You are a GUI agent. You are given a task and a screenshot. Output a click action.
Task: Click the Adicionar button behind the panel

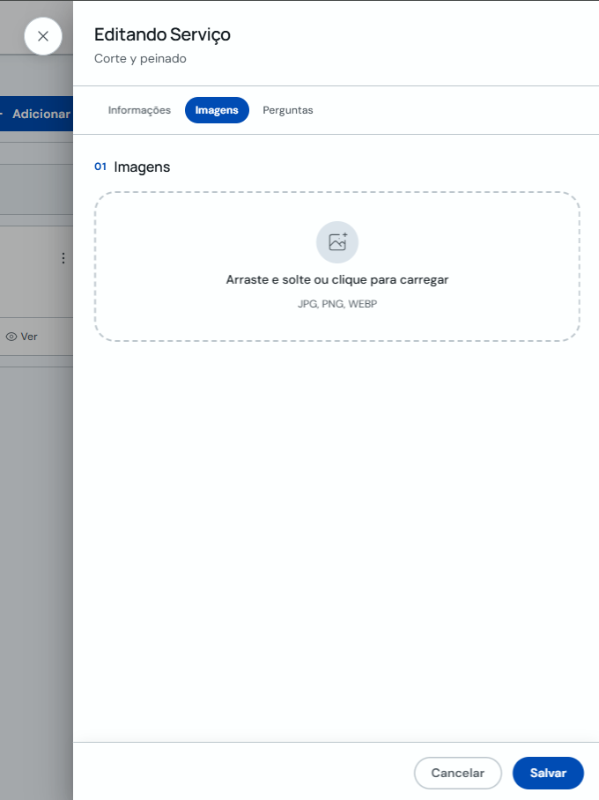36,114
